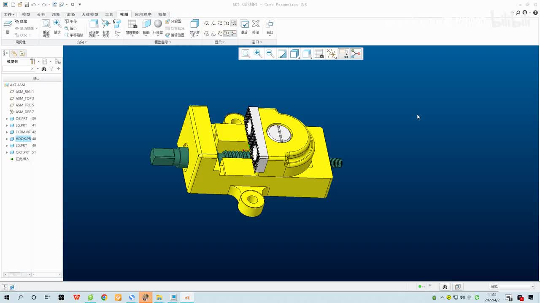Image resolution: width=540 pixels, height=303 pixels.
Task: Click 在此插入 (Insert Here) marker
Action: [x=22, y=159]
